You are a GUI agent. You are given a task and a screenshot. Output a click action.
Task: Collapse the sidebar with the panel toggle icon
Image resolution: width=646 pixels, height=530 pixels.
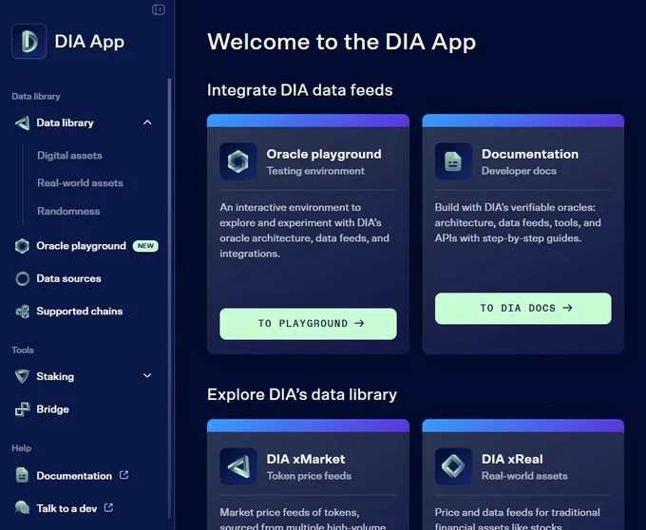point(159,9)
